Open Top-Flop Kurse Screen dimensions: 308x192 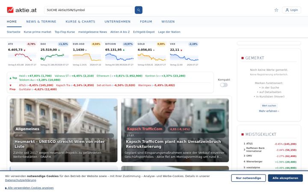(65, 32)
